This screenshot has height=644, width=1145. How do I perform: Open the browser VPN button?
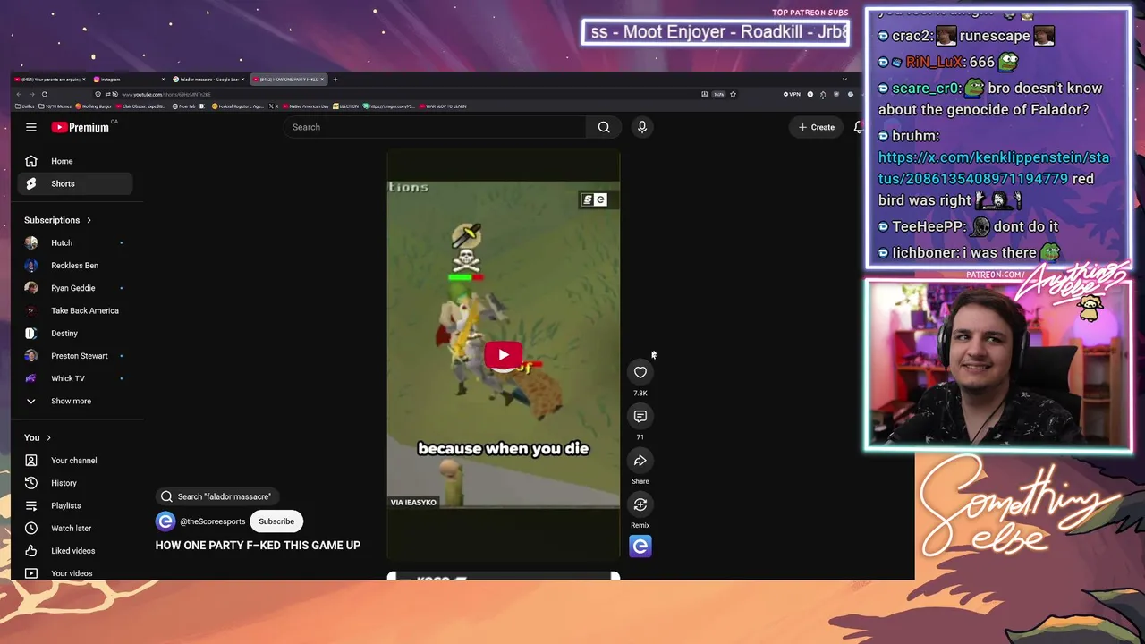pyautogui.click(x=792, y=94)
